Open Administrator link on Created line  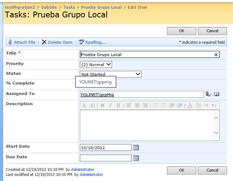coord(82,169)
